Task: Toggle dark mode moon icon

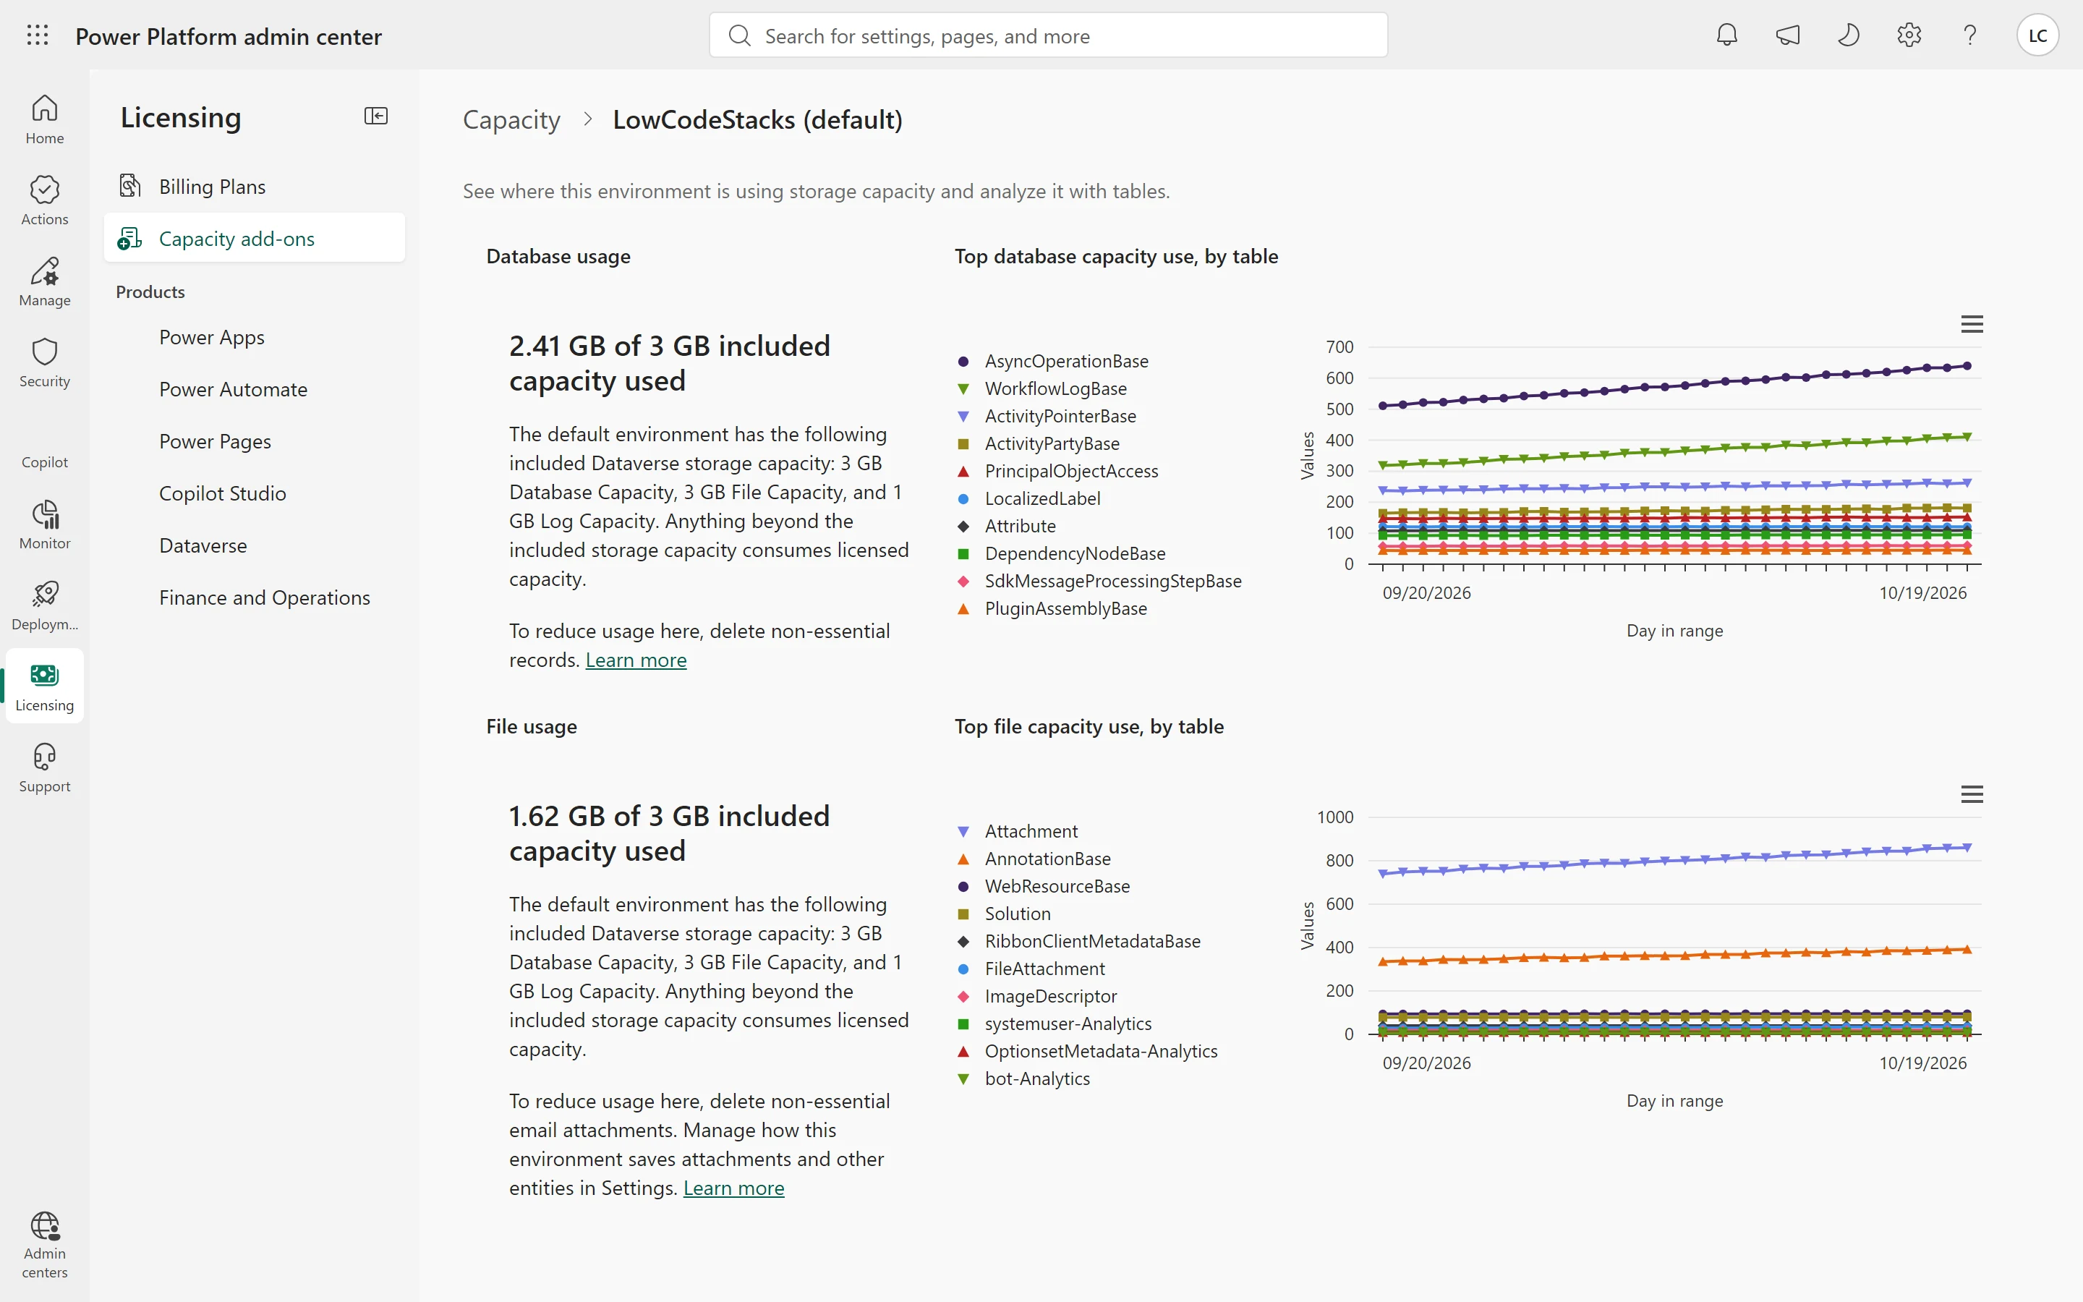Action: point(1848,35)
